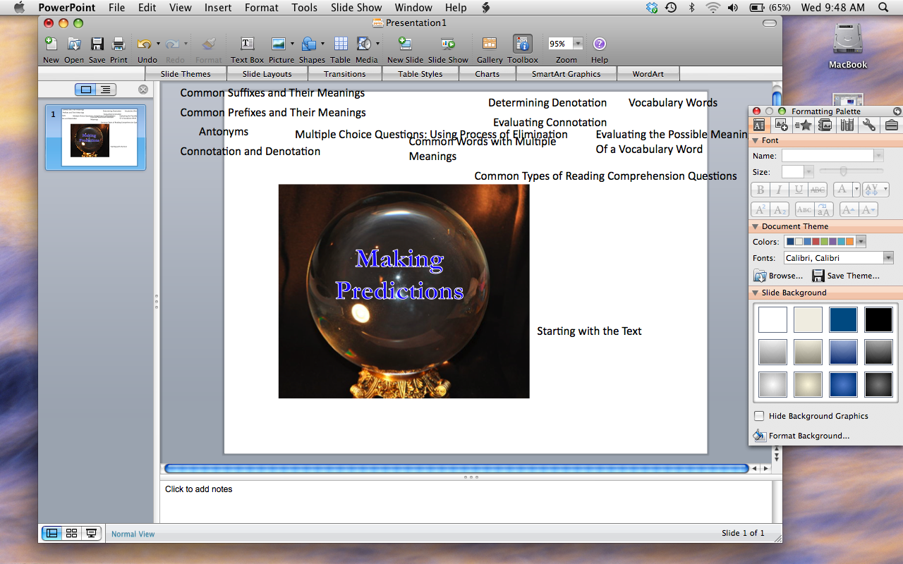
Task: Open the Font Name dropdown
Action: tap(878, 155)
